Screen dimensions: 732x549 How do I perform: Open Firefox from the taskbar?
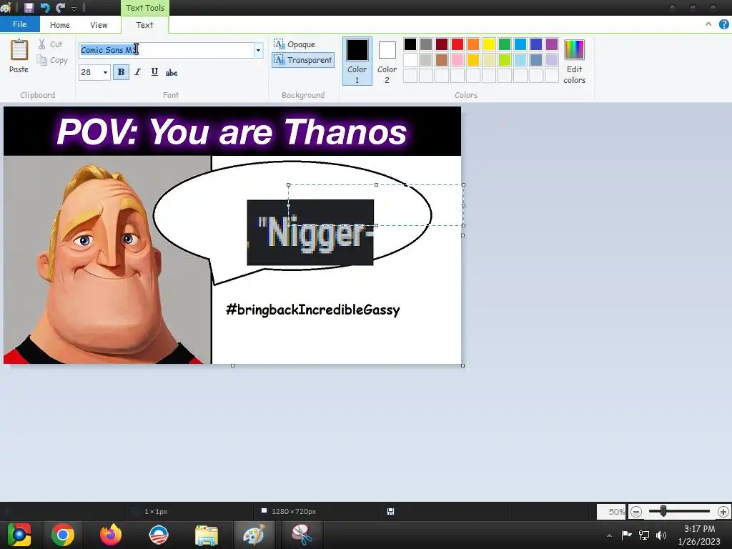[x=111, y=535]
